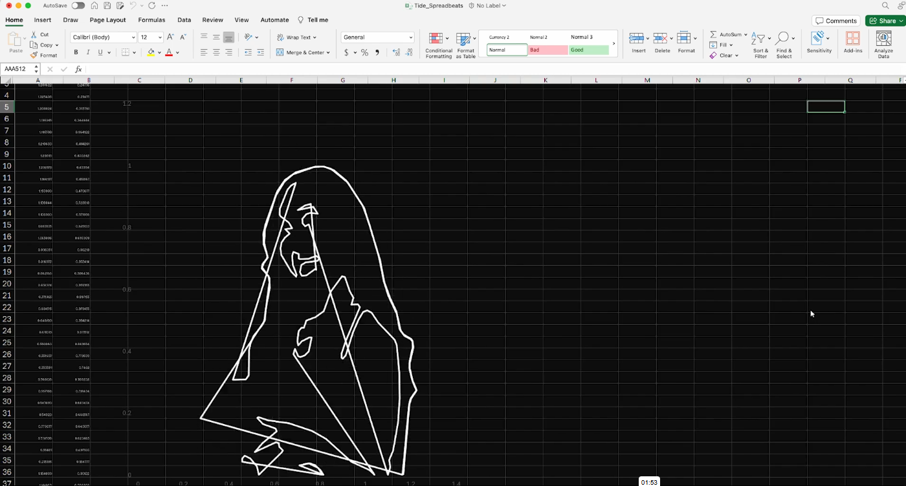The width and height of the screenshot is (906, 486).
Task: Click the Save disk icon
Action: click(x=107, y=5)
